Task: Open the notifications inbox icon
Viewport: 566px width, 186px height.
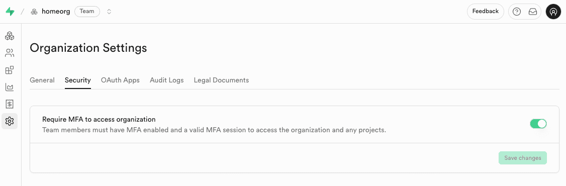Action: (x=533, y=12)
